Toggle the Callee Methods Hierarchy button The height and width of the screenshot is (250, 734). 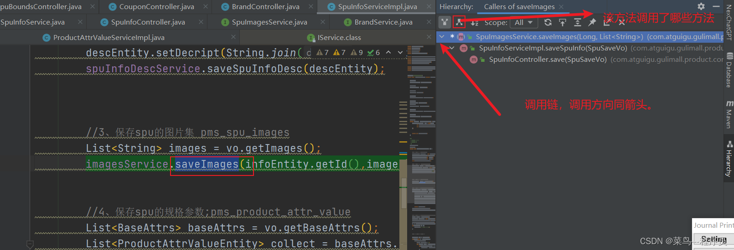click(459, 22)
